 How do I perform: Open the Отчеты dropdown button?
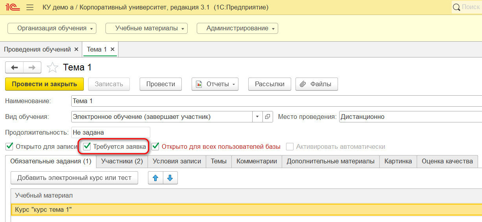(x=215, y=84)
